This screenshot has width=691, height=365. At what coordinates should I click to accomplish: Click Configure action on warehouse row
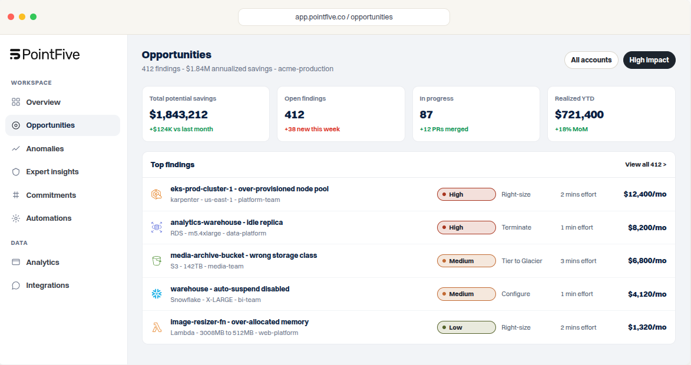coord(515,294)
